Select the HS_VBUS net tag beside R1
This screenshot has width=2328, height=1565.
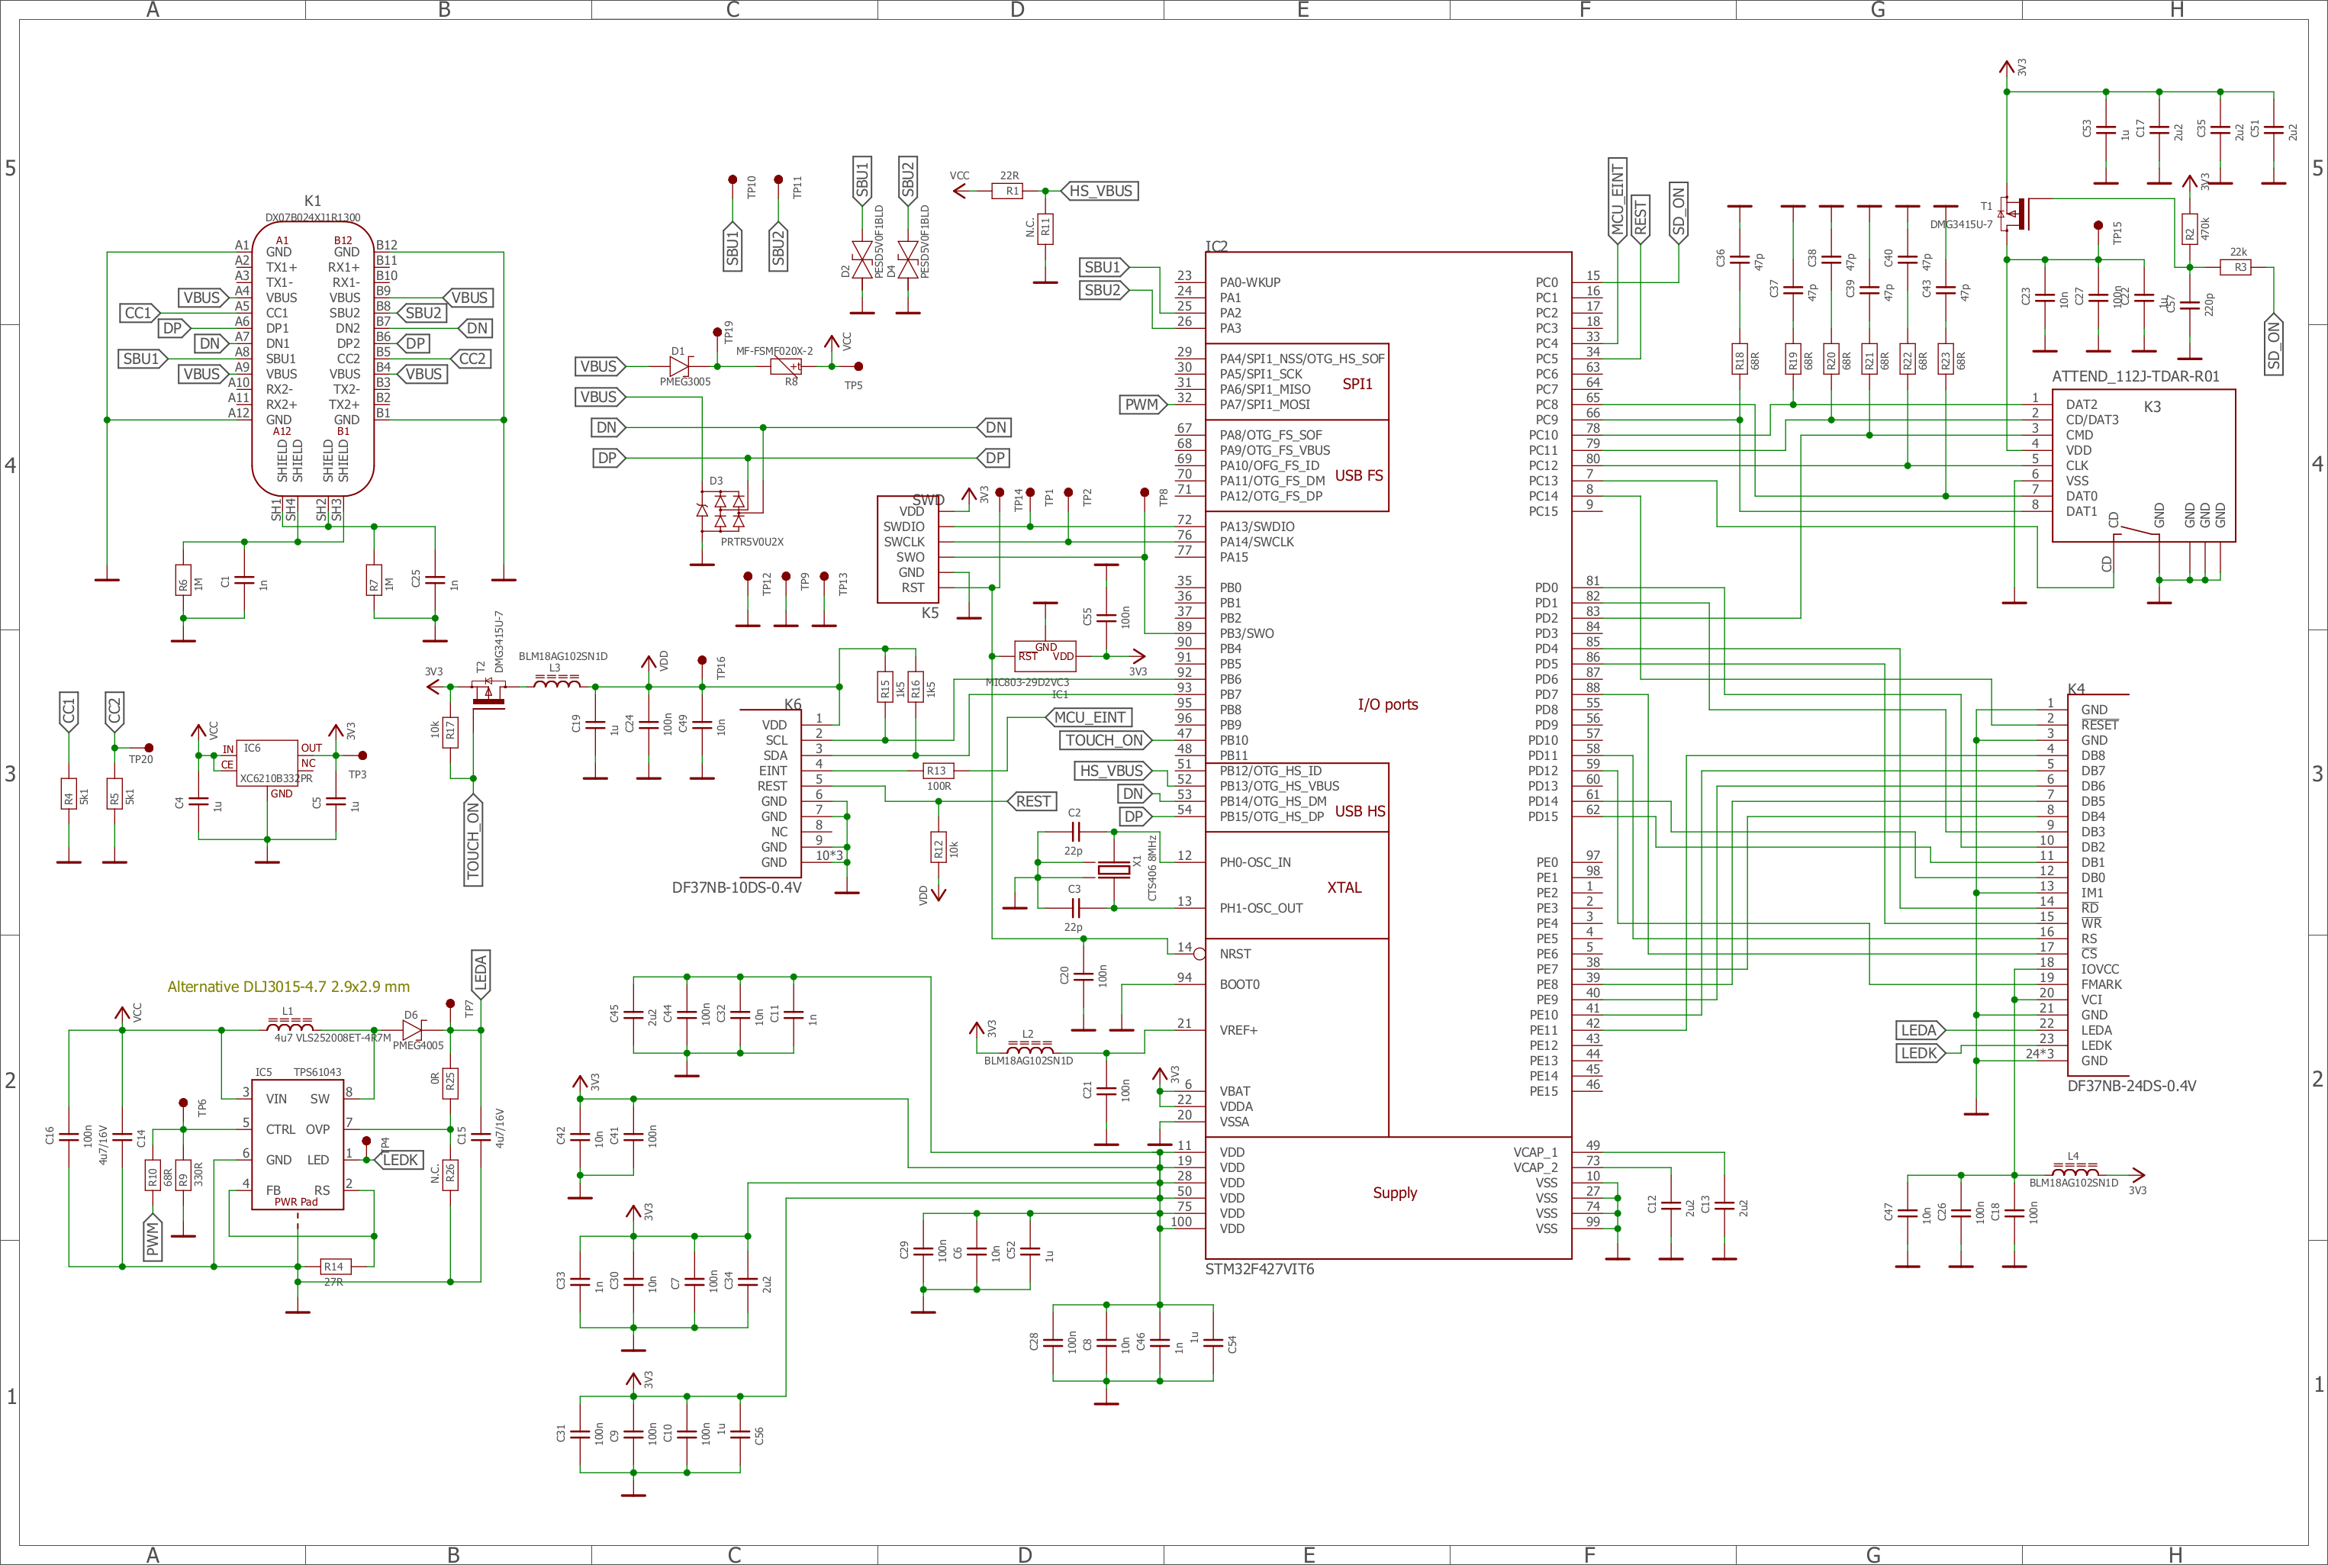click(1100, 191)
